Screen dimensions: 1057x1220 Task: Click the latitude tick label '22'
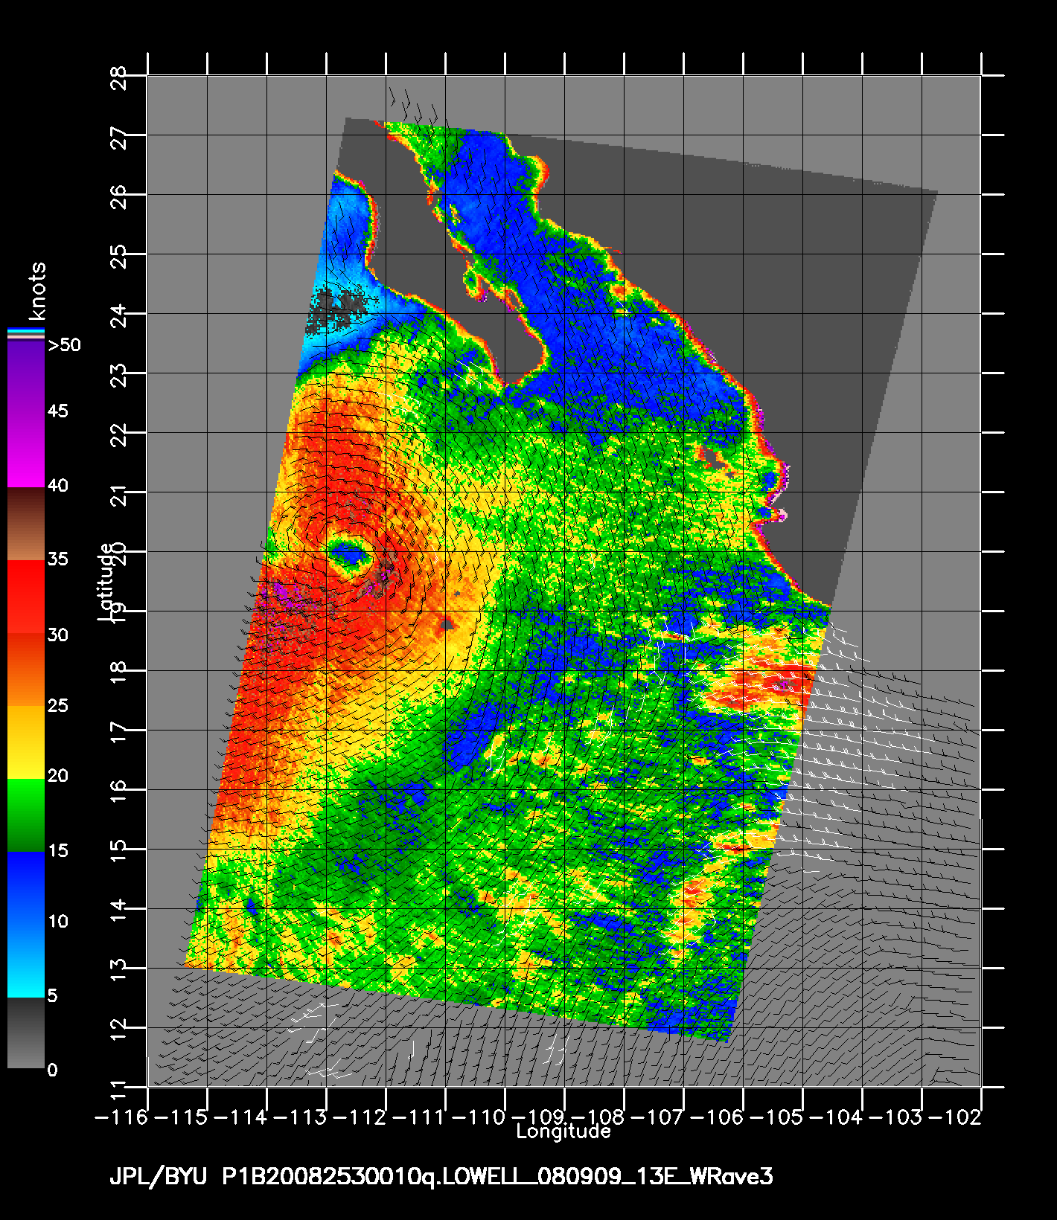point(119,434)
